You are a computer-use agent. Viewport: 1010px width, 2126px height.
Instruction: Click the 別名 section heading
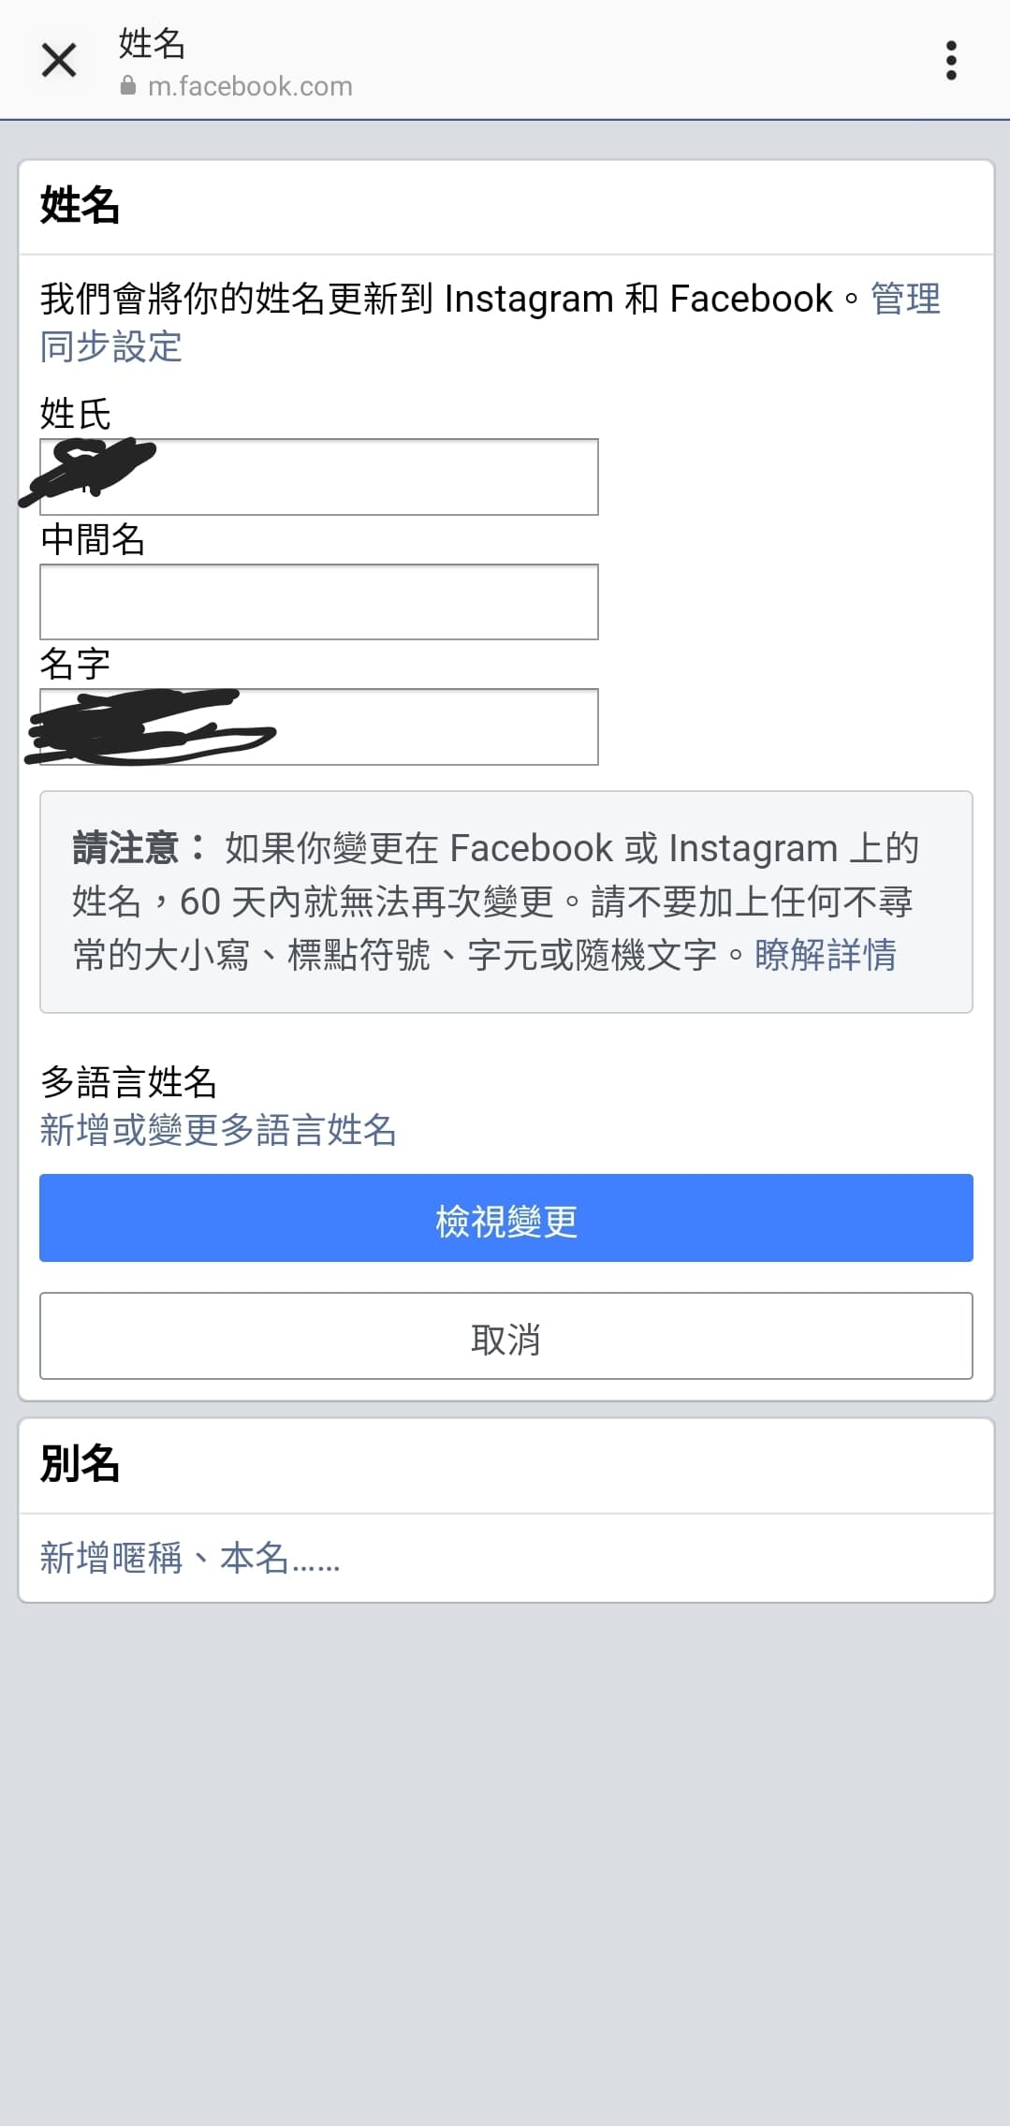click(81, 1463)
